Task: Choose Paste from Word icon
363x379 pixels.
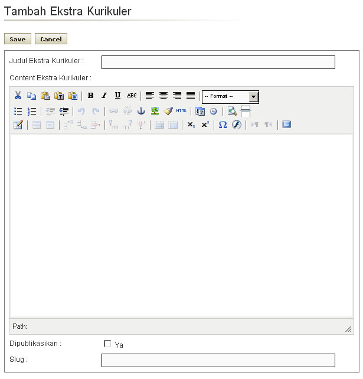Action: (73, 96)
